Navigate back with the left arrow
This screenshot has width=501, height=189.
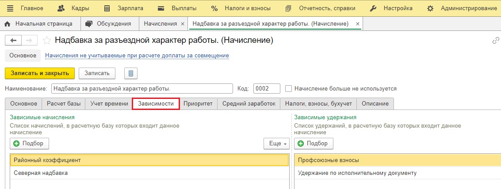point(13,40)
